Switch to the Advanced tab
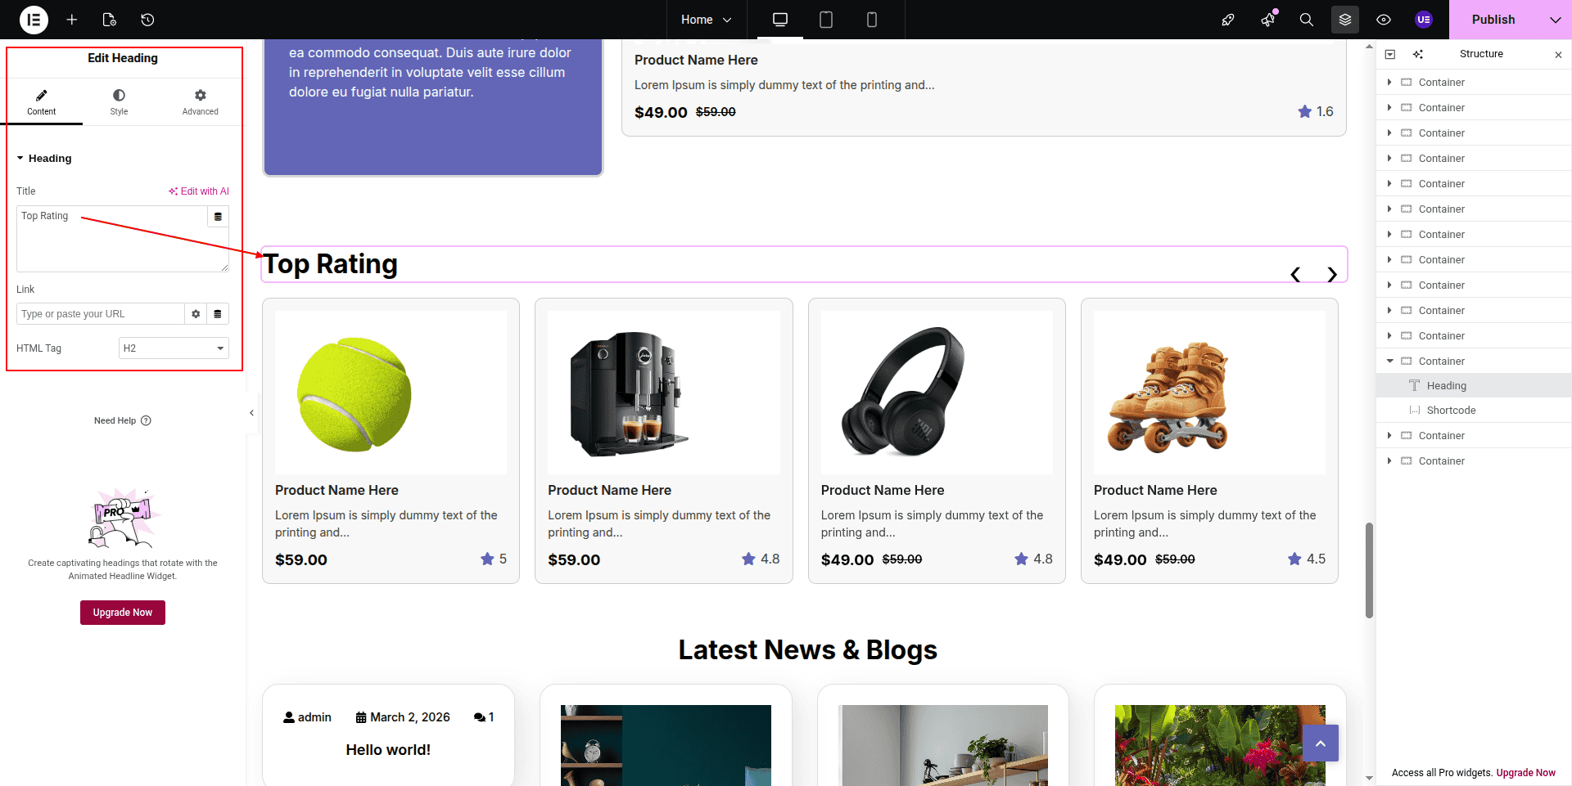 pos(200,102)
